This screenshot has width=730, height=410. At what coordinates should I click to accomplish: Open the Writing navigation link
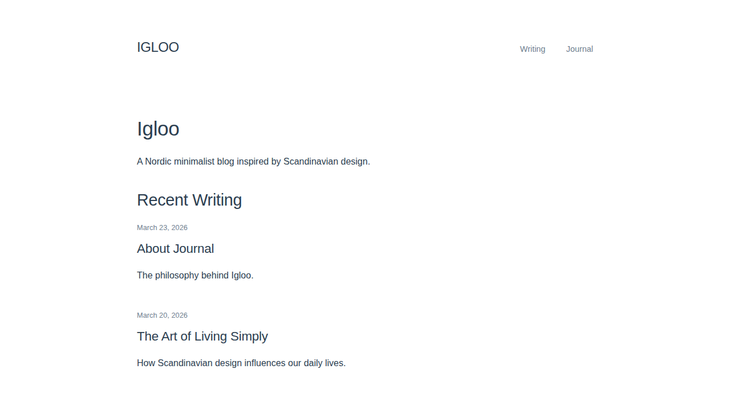532,49
